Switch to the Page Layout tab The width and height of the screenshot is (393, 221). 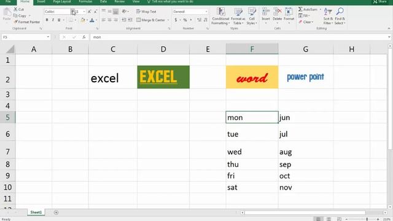coord(62,1)
